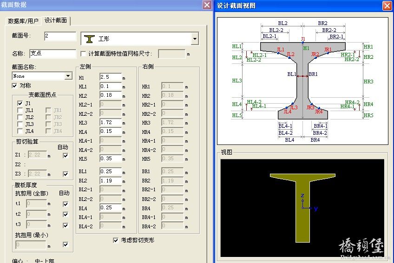Toggle the 对称 symmetry checkbox
Viewport: 394px width, 263px height.
[x=14, y=86]
